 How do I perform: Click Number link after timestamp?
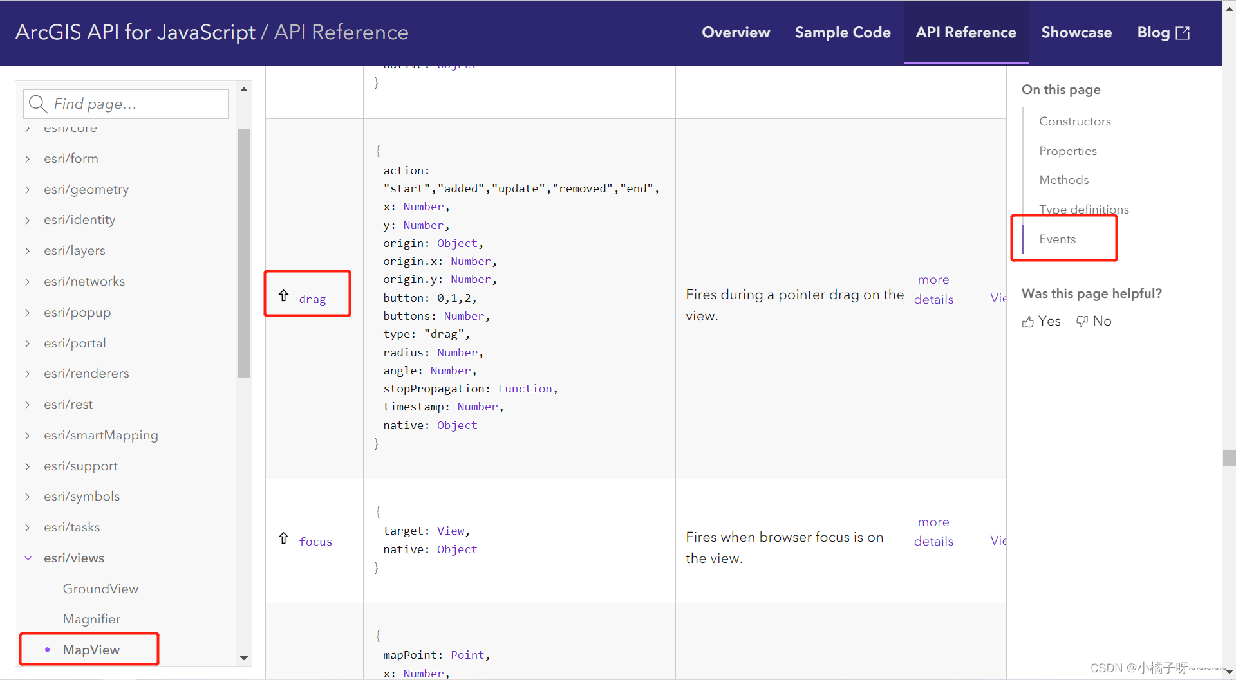[x=478, y=407]
